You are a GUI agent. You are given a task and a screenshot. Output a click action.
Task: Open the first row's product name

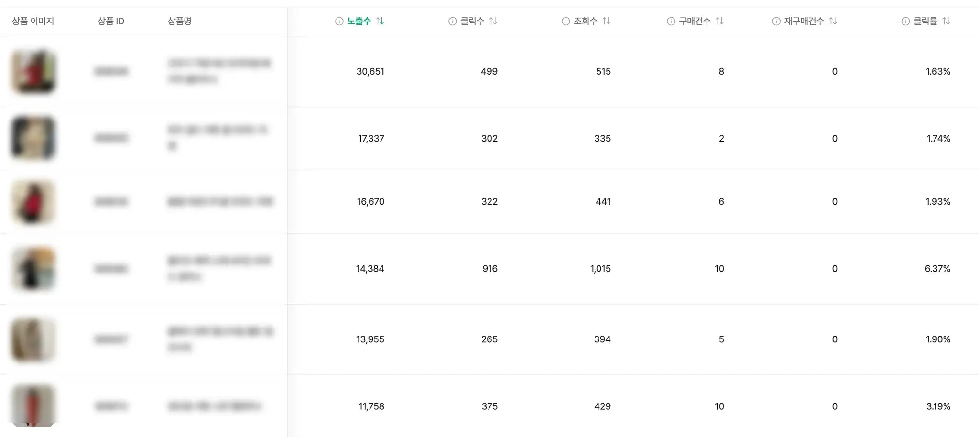220,71
